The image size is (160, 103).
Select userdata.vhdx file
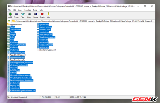pos(44,29)
